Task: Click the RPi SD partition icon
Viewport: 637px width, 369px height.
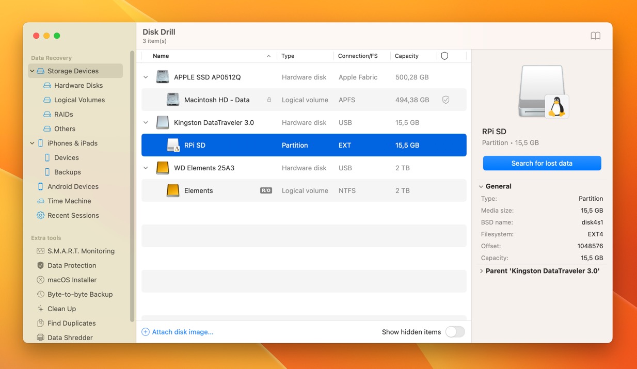Action: 173,146
